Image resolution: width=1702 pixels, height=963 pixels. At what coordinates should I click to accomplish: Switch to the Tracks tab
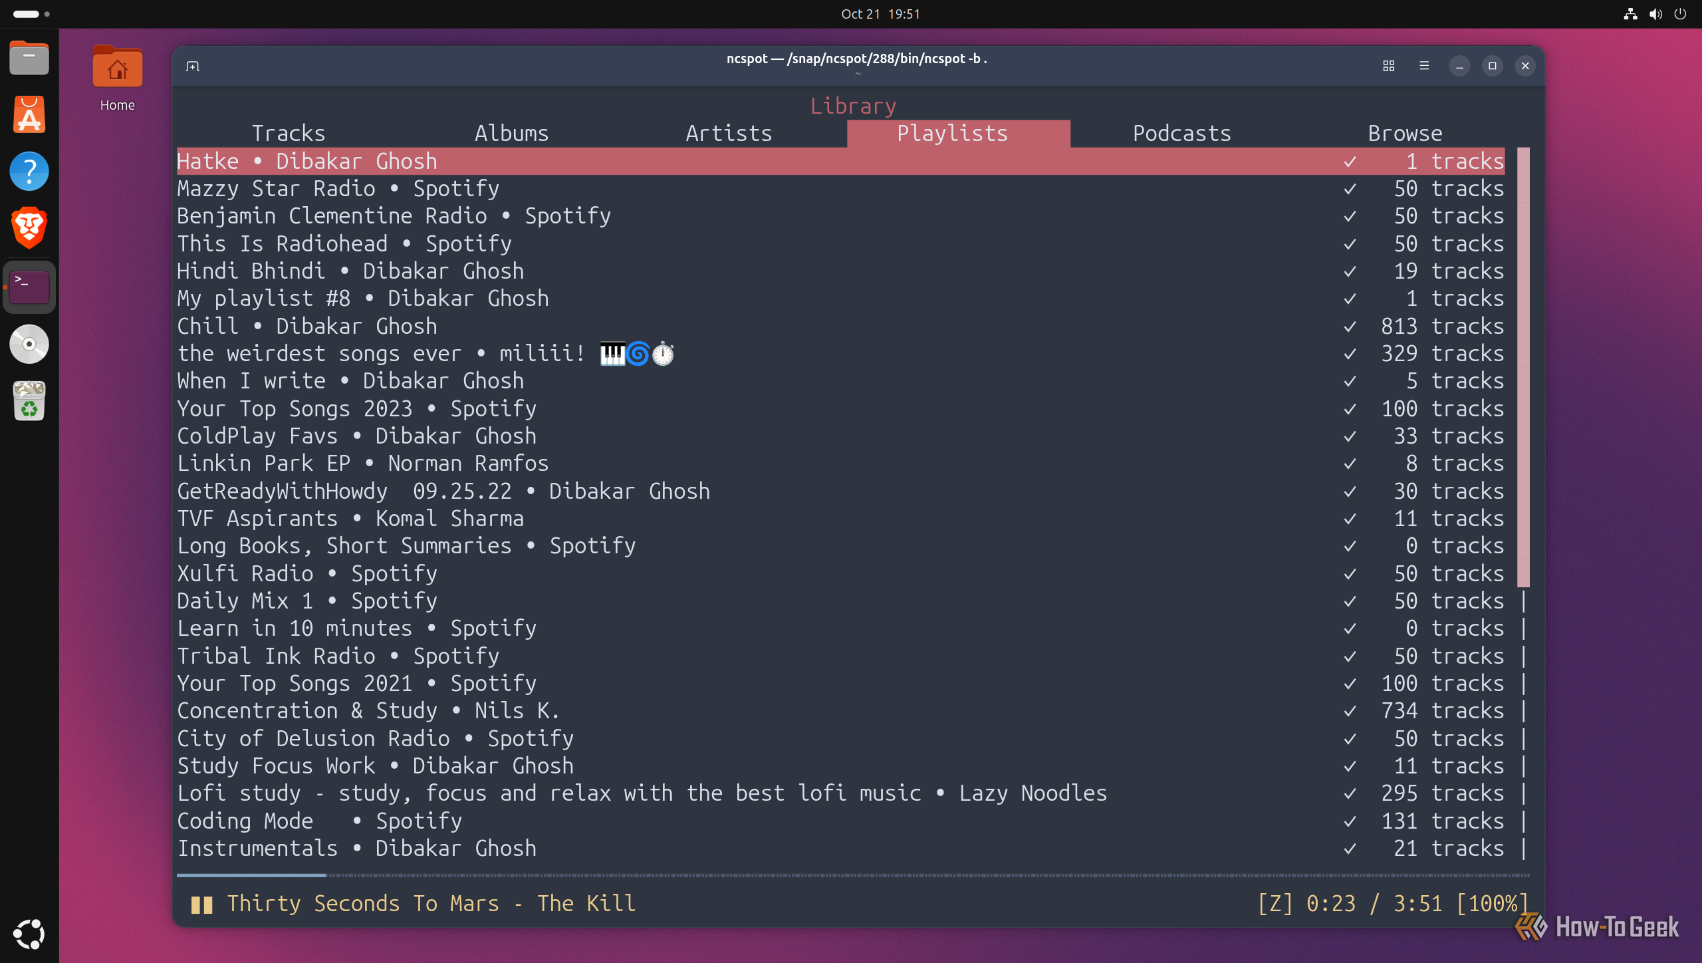(x=289, y=134)
